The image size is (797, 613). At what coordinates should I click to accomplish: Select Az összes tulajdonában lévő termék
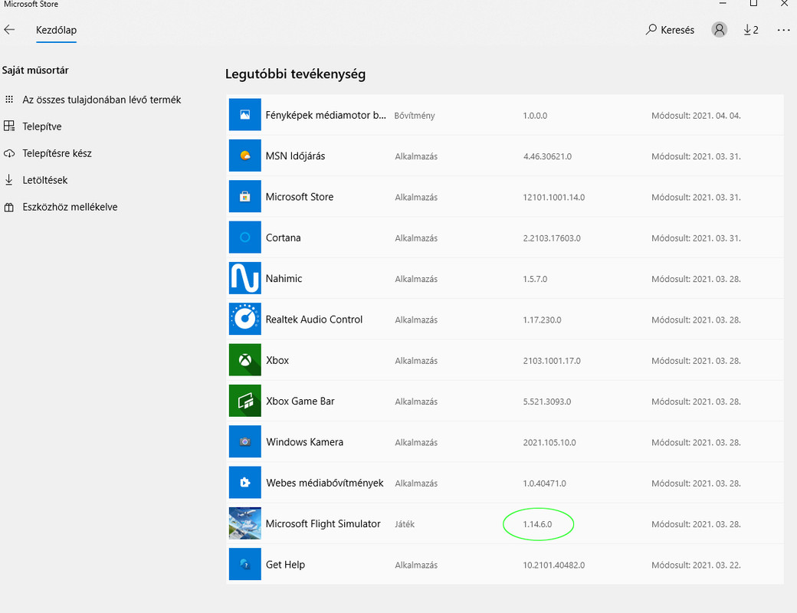102,100
